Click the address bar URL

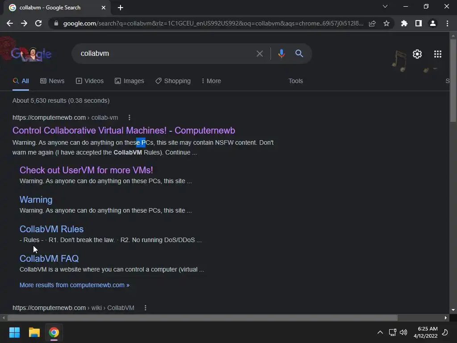click(x=213, y=23)
